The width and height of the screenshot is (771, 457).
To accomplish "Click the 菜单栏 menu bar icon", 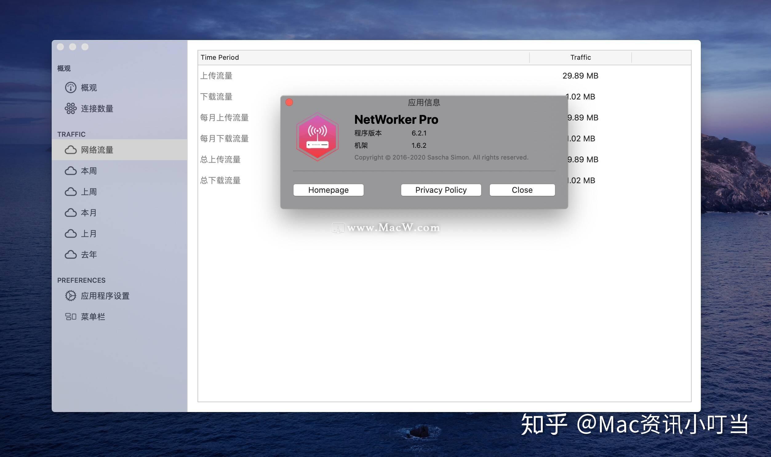I will coord(71,316).
